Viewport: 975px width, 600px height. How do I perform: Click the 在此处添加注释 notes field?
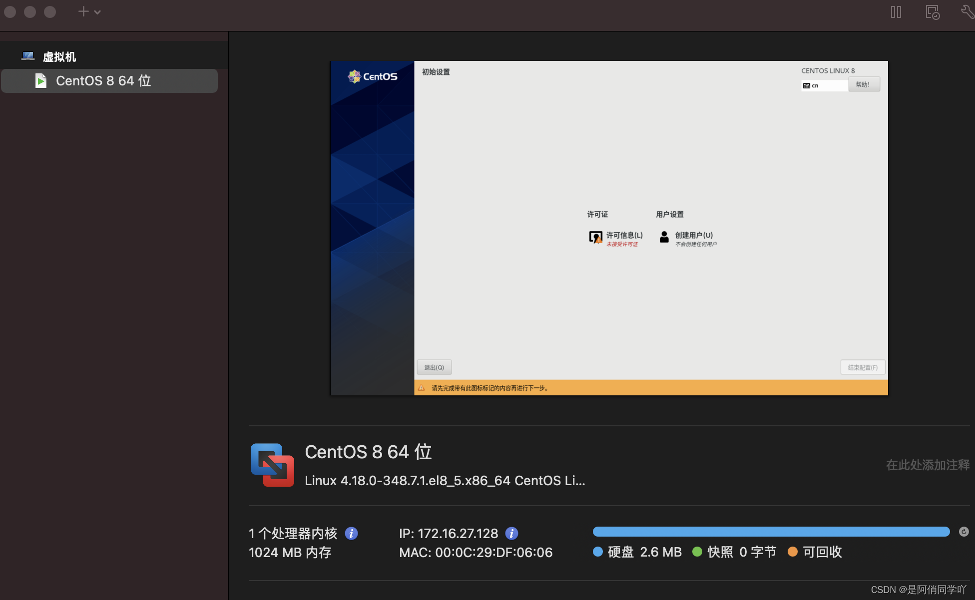point(927,465)
